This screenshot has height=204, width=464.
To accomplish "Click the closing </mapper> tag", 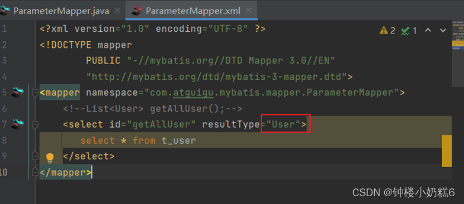I will [x=66, y=172].
